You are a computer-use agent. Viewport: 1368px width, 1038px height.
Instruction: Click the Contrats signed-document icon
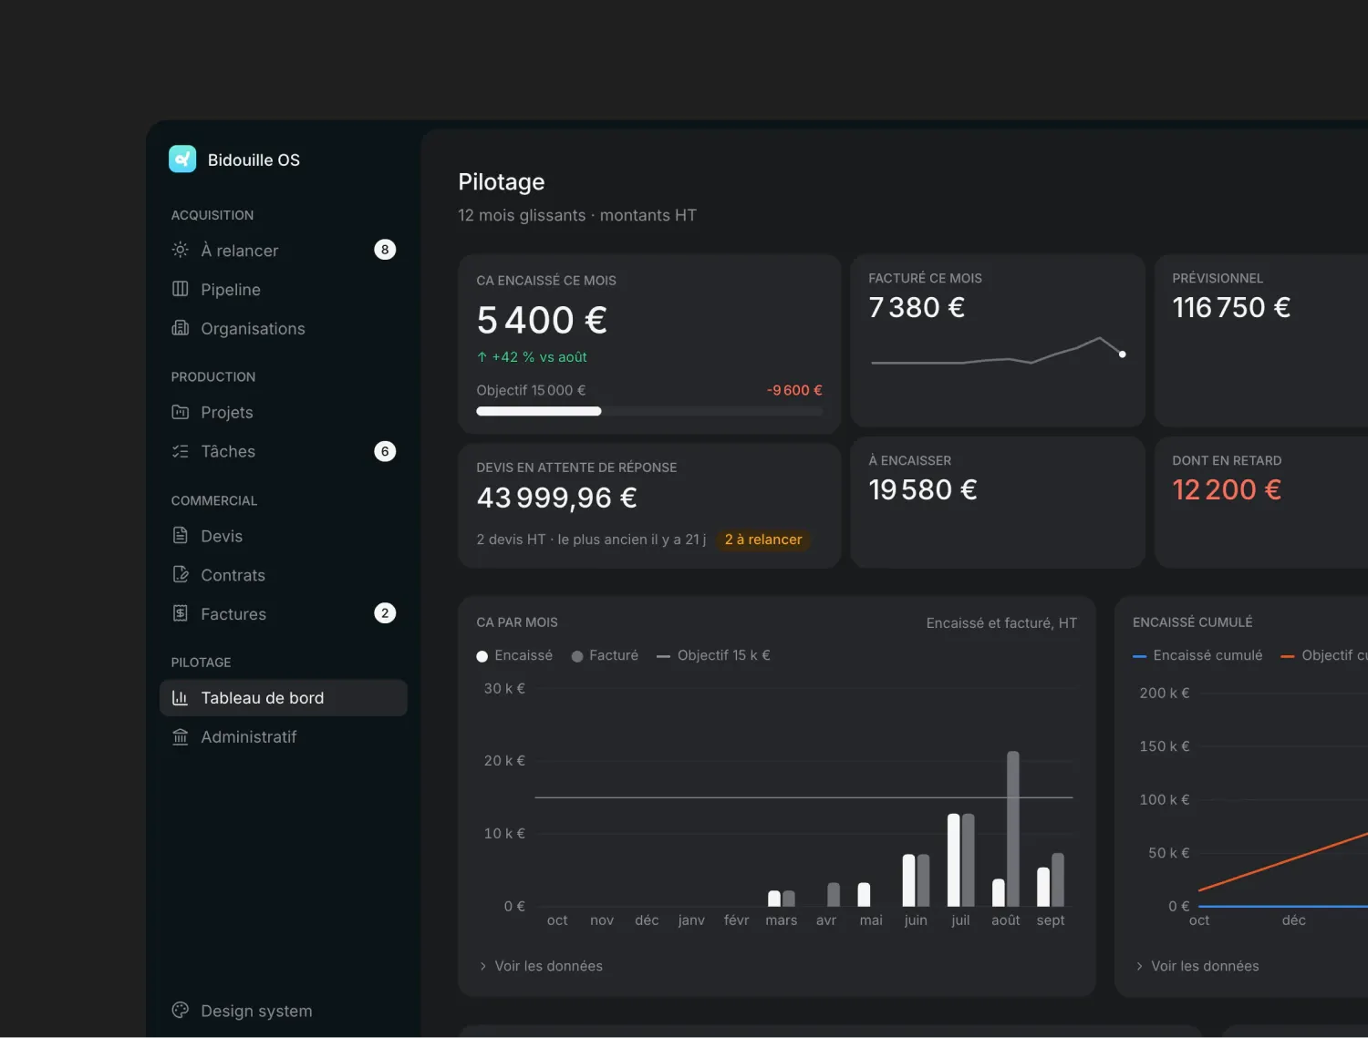coord(181,575)
